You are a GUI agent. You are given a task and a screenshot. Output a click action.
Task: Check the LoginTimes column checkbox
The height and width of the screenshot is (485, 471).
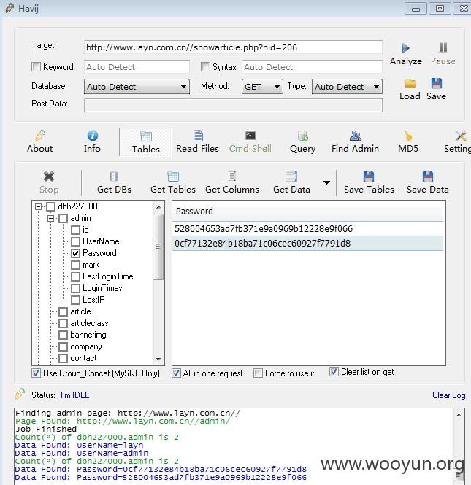tap(75, 288)
